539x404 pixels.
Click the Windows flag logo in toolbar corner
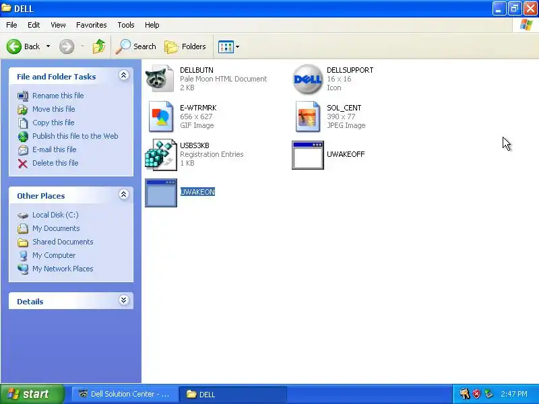pyautogui.click(x=526, y=25)
